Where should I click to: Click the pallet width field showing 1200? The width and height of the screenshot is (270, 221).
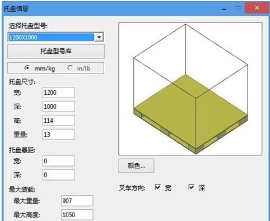point(58,93)
